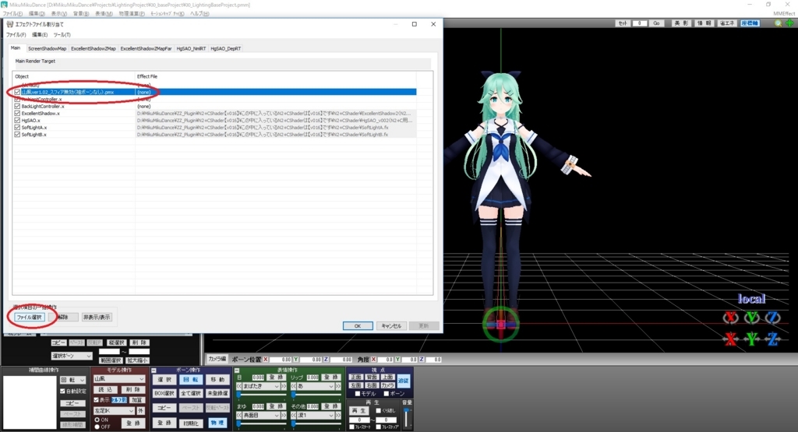
Task: Click previous arrow beside まばたき morph
Action: tap(239, 387)
